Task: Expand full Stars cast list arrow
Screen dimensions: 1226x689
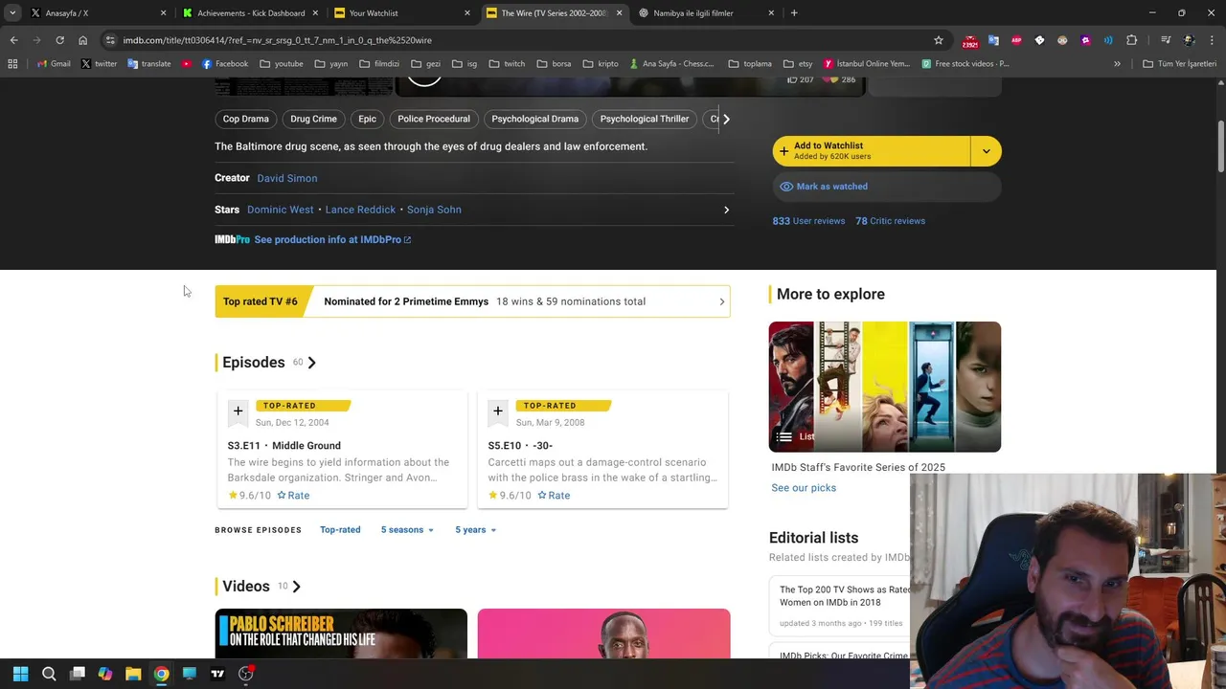Action: click(726, 210)
